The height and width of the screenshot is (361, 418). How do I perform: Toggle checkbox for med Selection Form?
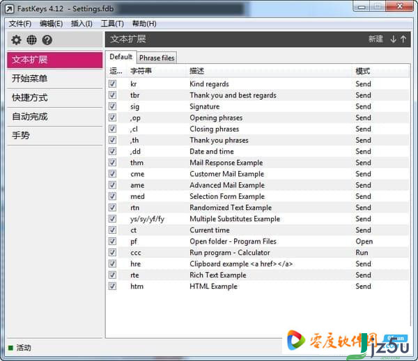click(x=112, y=196)
